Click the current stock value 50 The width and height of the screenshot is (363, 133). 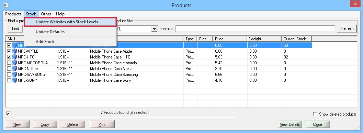tap(286, 45)
